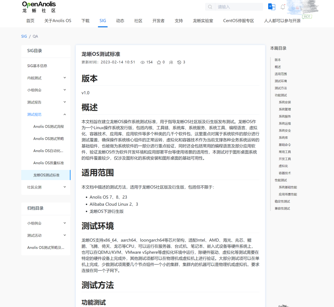
Task: Select 龙蜥OS测试标准 in sidebar
Action: (46, 175)
